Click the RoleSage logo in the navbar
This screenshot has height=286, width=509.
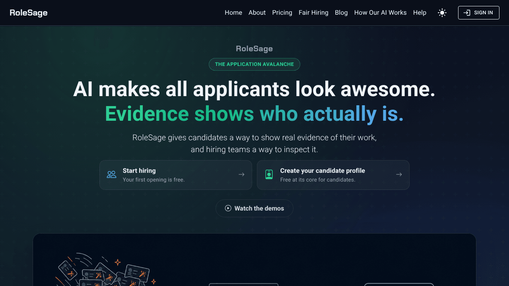tap(29, 13)
